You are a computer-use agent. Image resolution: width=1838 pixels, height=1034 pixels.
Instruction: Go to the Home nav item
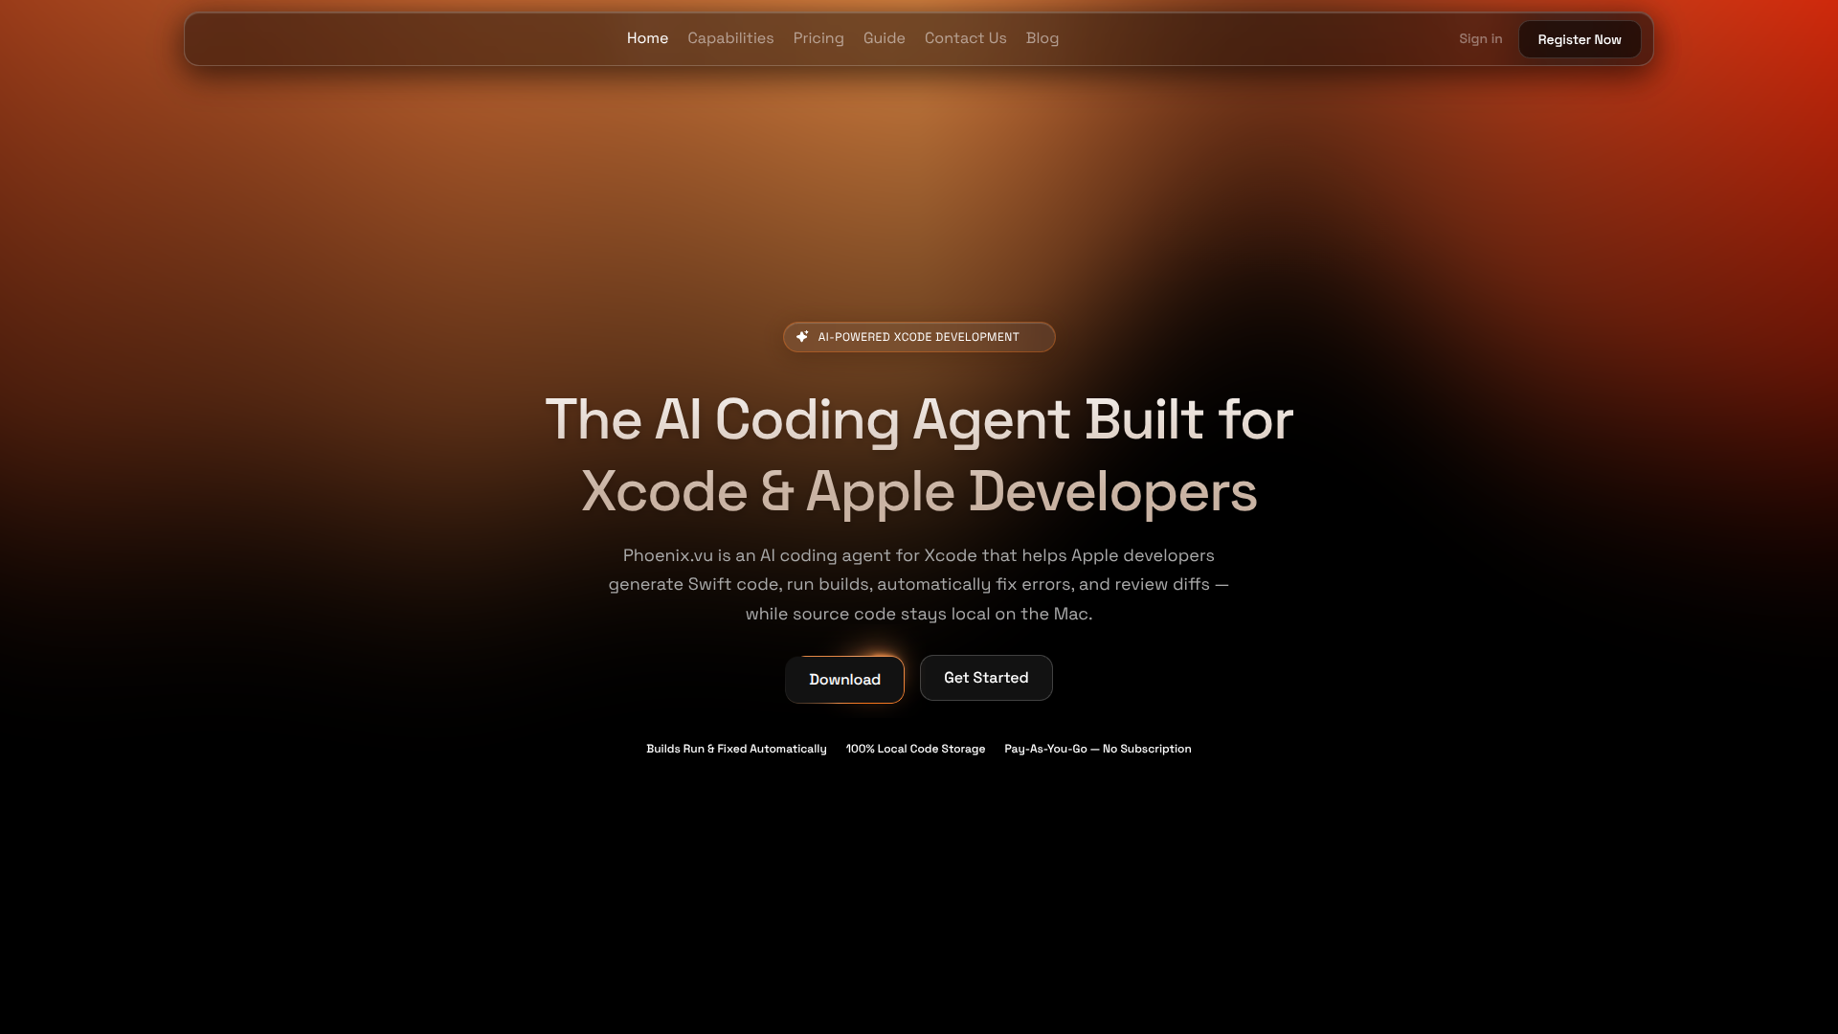coord(647,38)
